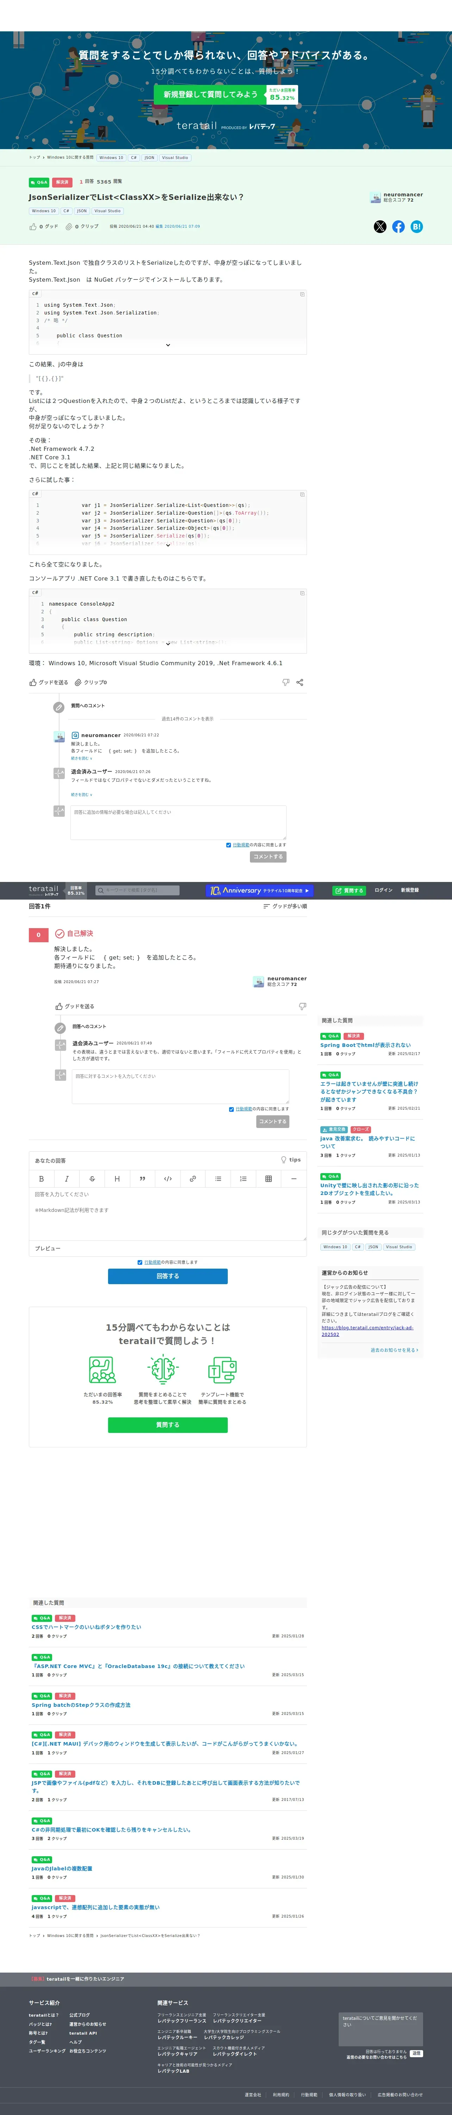Click the thumbs-down icon below the question body

[285, 682]
